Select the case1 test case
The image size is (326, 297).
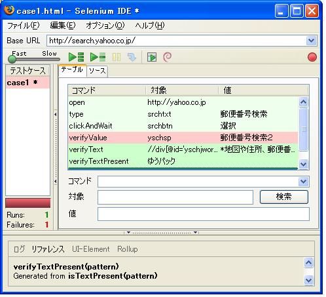[x=28, y=83]
